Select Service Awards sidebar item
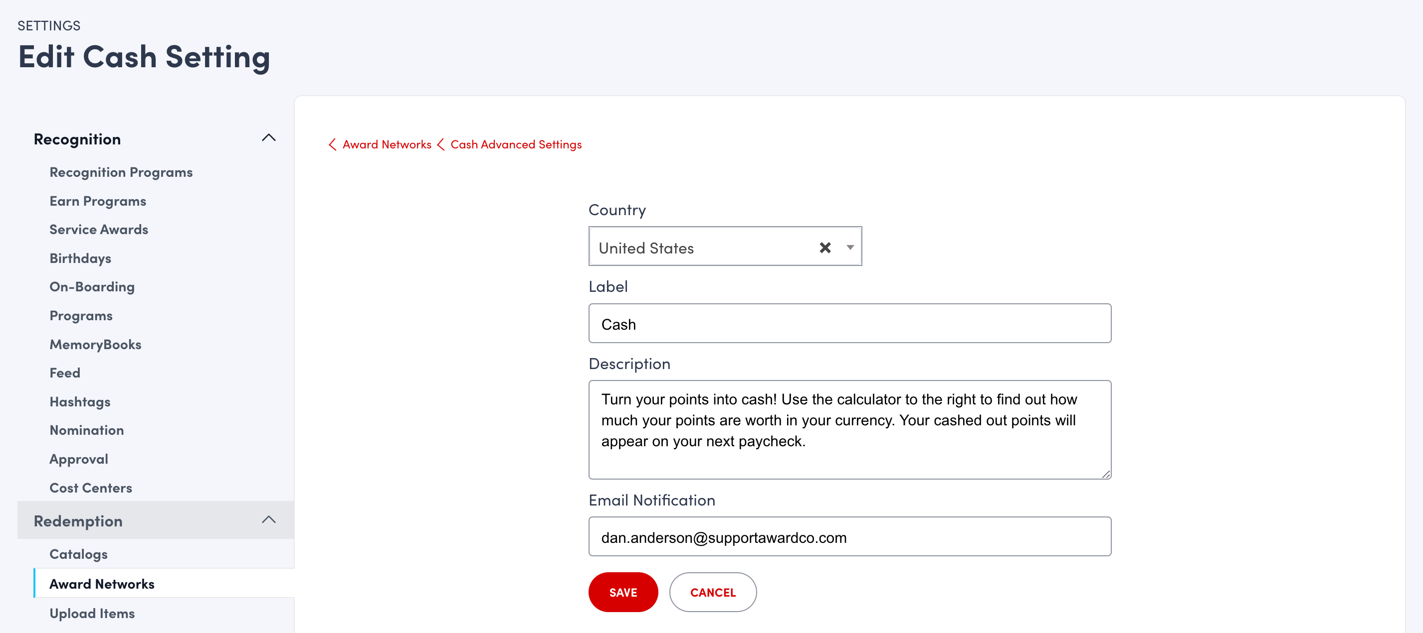This screenshot has height=633, width=1423. [99, 230]
